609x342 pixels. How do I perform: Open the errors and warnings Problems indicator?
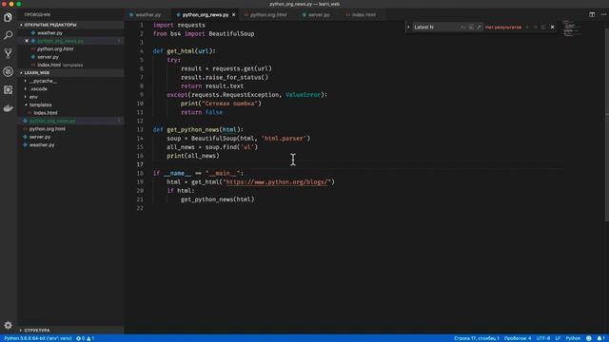(85, 338)
